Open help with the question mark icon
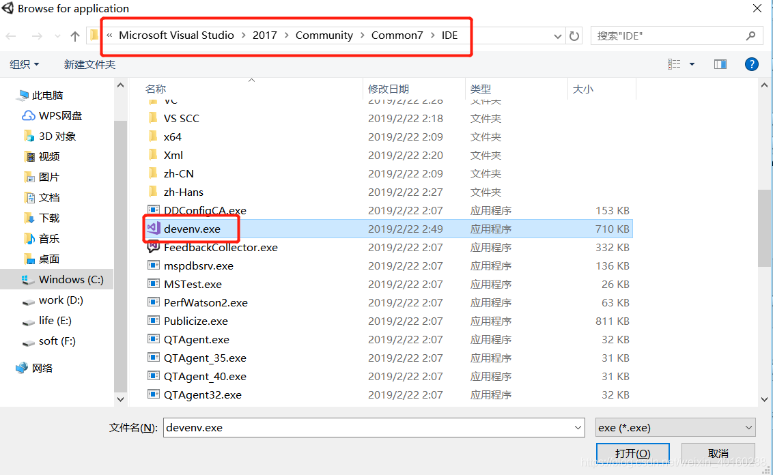Image resolution: width=773 pixels, height=475 pixels. pos(752,64)
